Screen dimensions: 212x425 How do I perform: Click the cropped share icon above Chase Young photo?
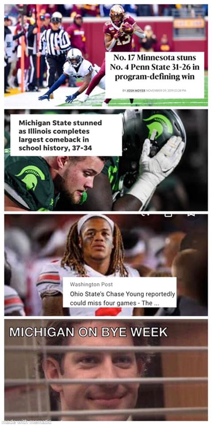pos(145,215)
